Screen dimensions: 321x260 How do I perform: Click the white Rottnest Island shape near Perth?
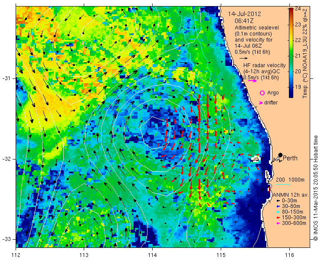[x=255, y=159]
